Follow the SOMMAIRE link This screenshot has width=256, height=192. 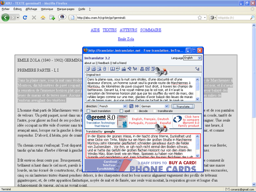(x=151, y=30)
